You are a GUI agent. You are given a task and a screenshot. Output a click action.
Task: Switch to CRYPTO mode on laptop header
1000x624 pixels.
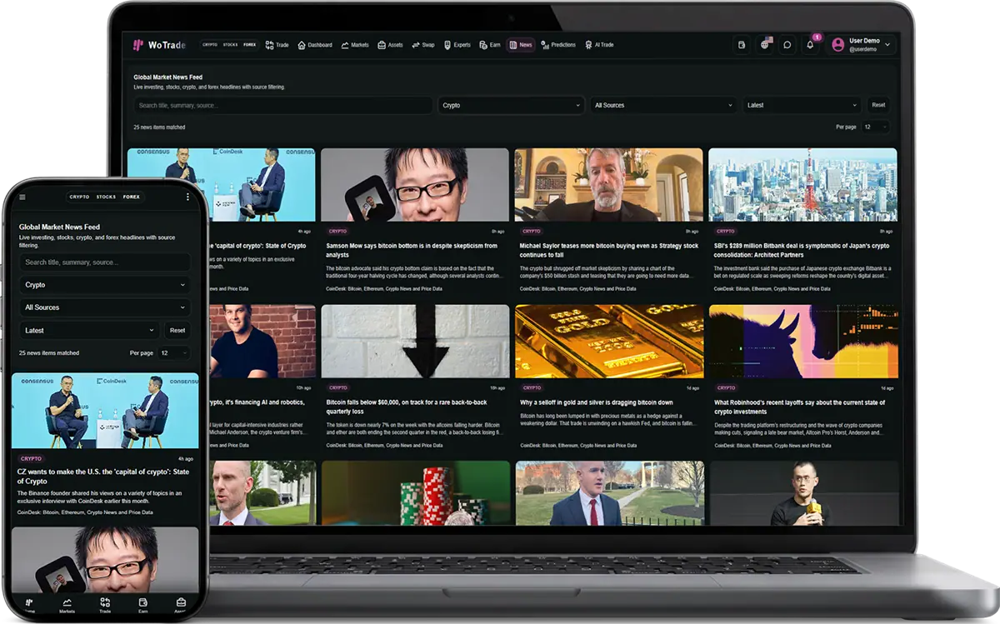(x=210, y=45)
